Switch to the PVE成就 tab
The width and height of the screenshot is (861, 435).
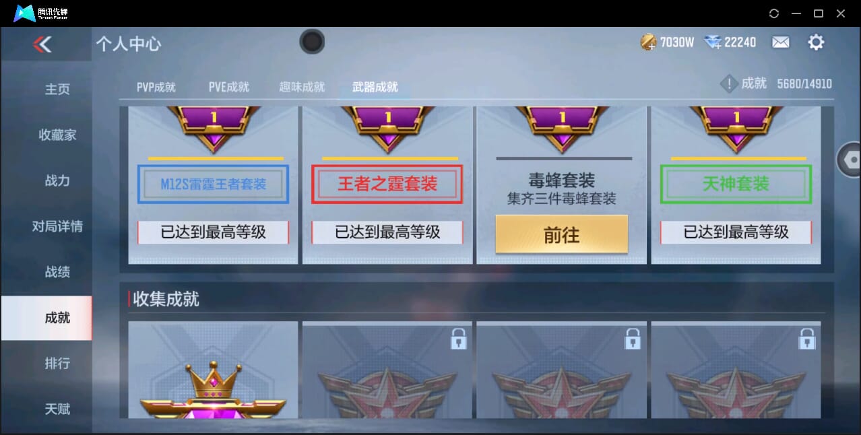pos(229,87)
